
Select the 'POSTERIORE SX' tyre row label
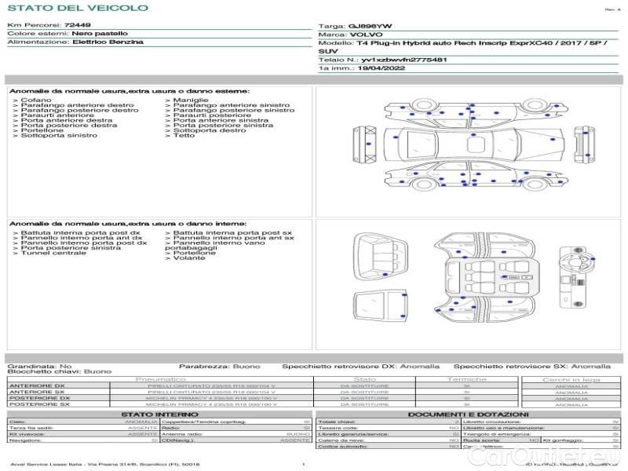(x=40, y=404)
